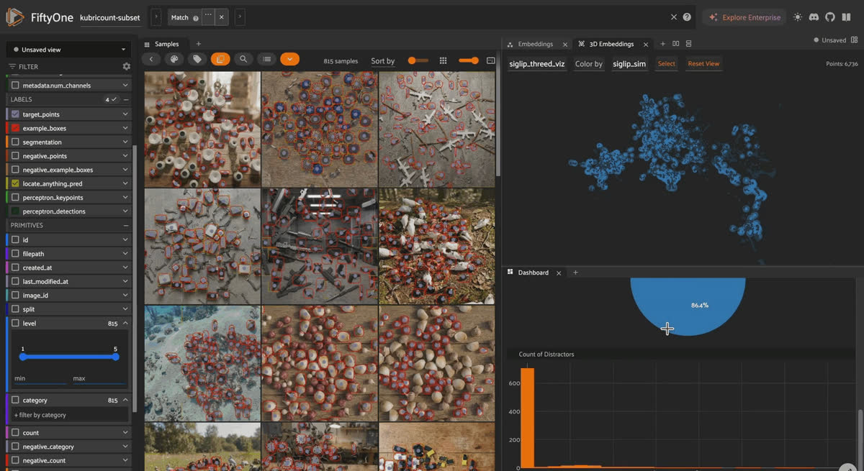864x471 pixels.
Task: Uncheck the example_boxes label checkbox
Action: coord(16,128)
